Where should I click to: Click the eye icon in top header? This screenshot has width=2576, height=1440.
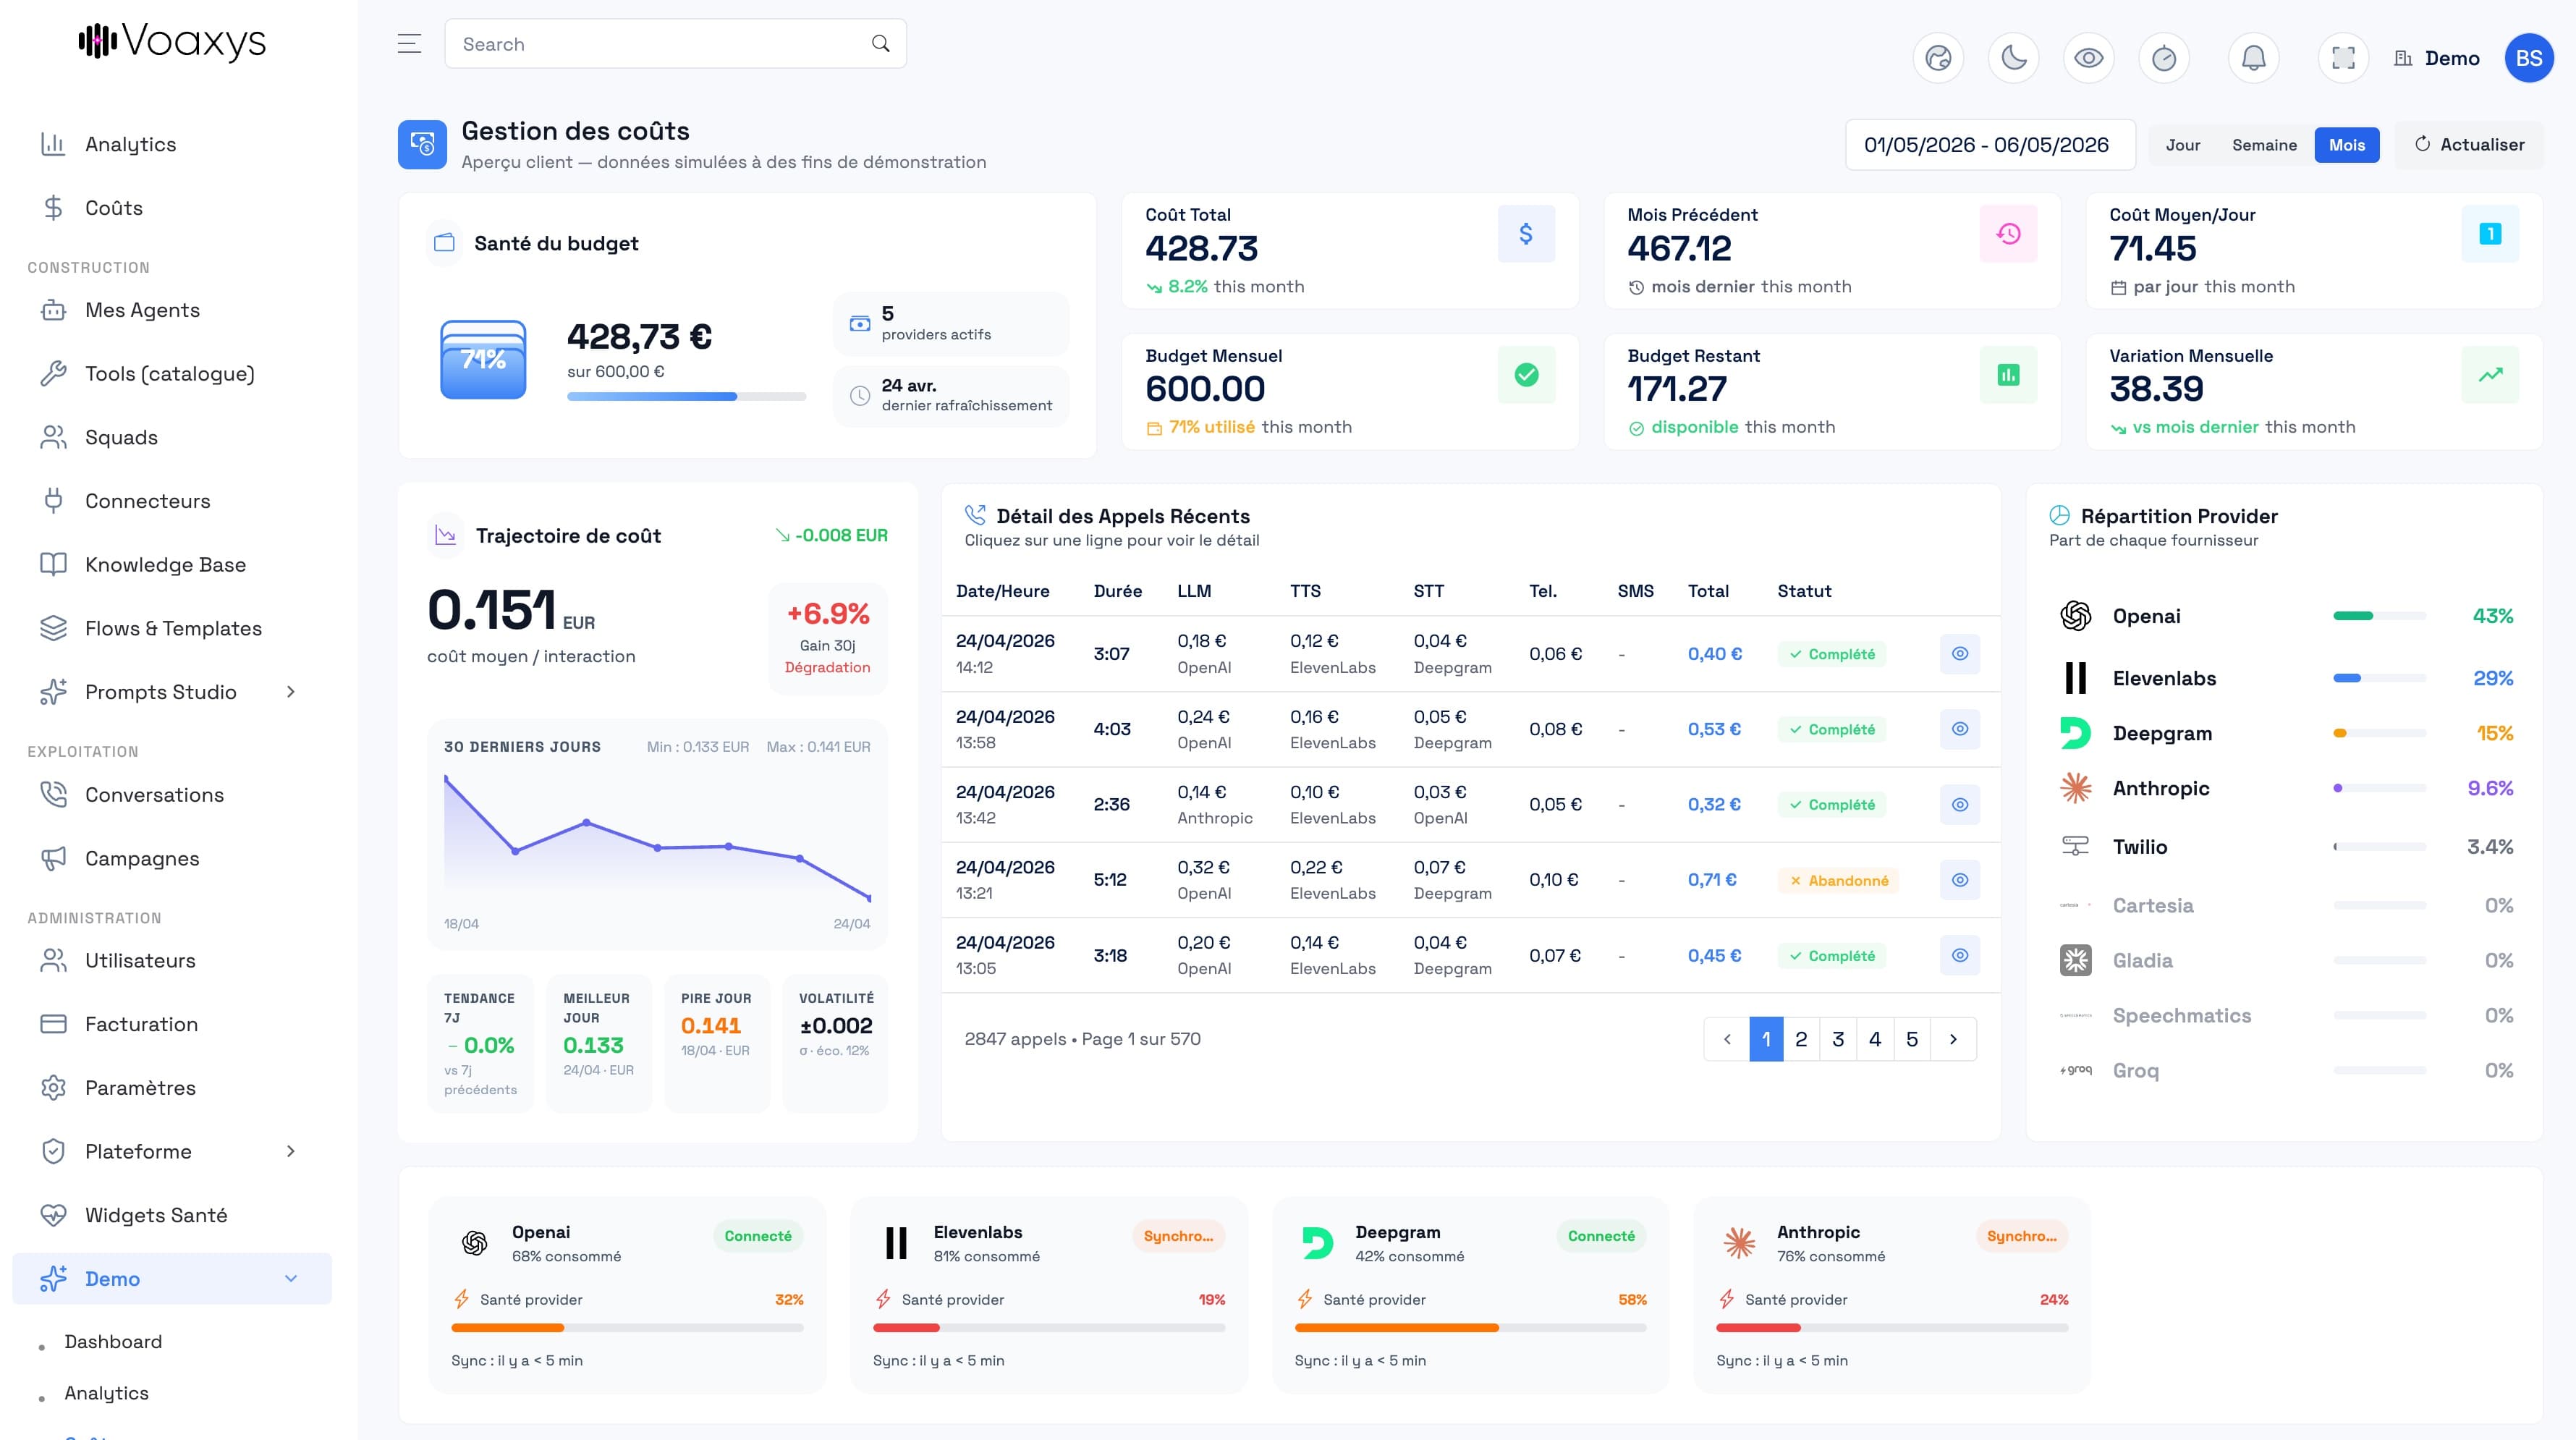coord(2089,58)
